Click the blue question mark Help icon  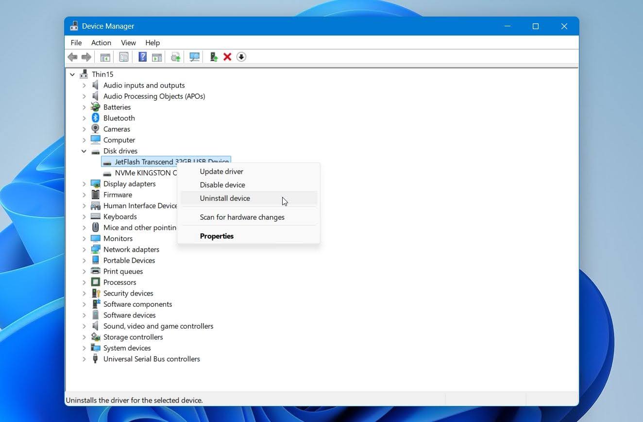point(142,57)
